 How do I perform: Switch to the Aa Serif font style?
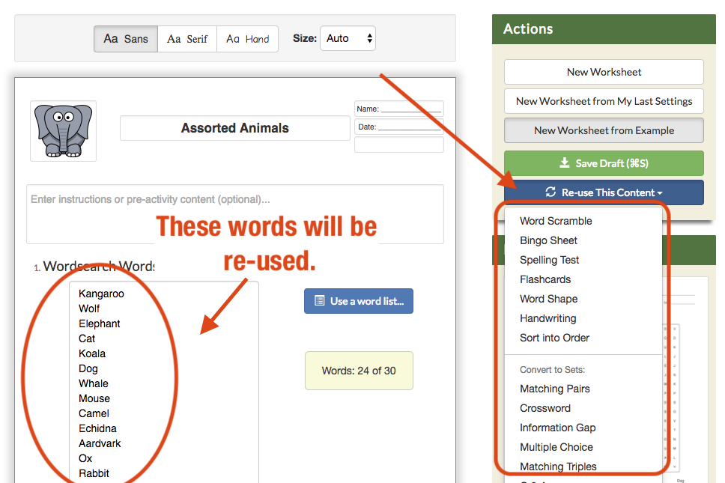[x=187, y=39]
